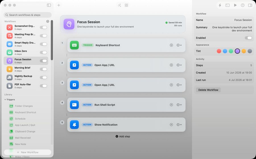Viewport: 256px width, 159px height.
Task: Select Keyboard Shortcut in Triggers library
Action: [26, 112]
